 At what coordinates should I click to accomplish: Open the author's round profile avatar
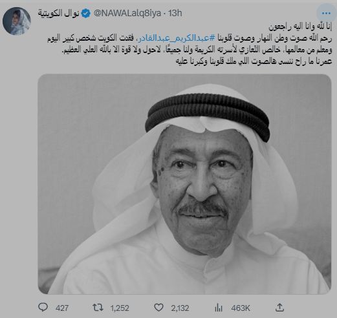pos(17,21)
